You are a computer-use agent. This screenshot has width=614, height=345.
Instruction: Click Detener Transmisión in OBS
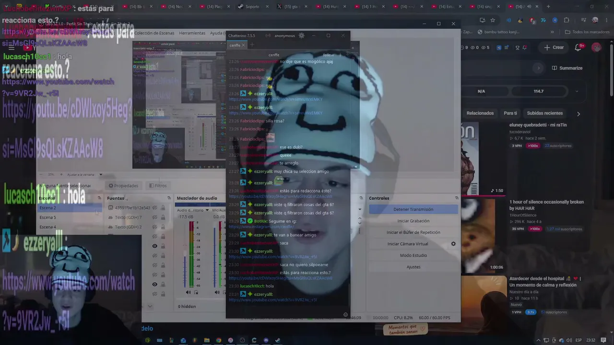click(x=413, y=209)
